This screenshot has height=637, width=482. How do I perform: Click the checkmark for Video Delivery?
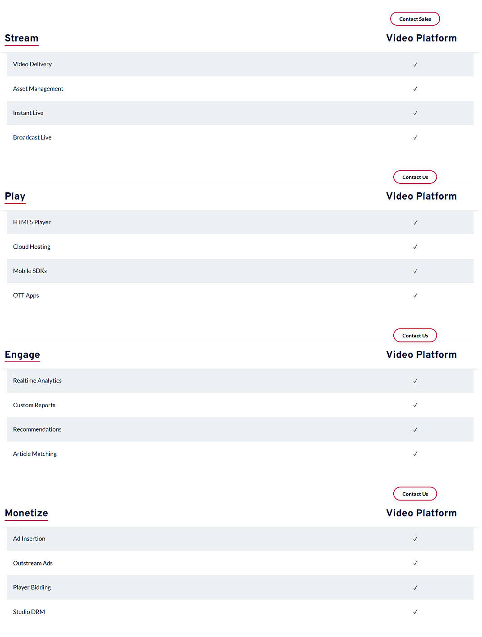tap(415, 64)
